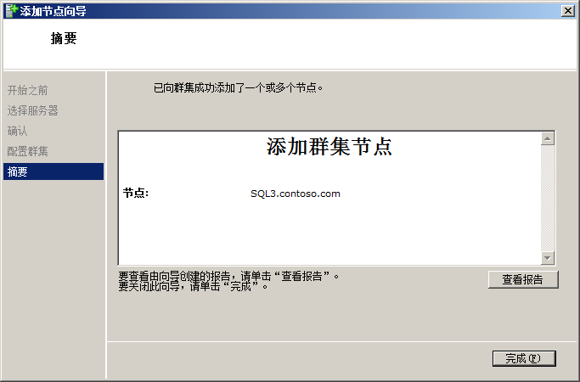
Task: Click the instruction text mentioning 查看报告
Action: [x=229, y=276]
